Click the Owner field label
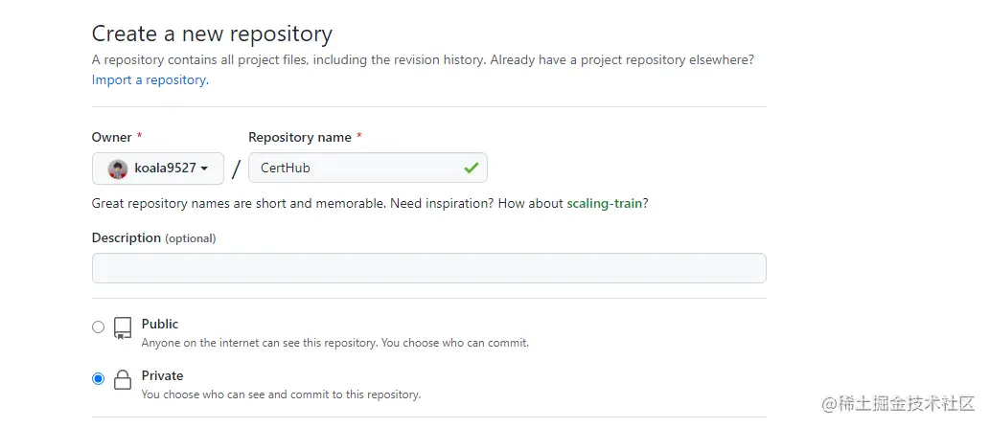The image size is (990, 428). [x=111, y=137]
